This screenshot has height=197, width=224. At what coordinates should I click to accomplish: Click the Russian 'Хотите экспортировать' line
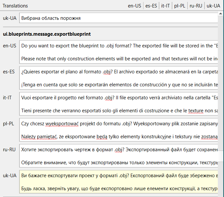click(117, 150)
